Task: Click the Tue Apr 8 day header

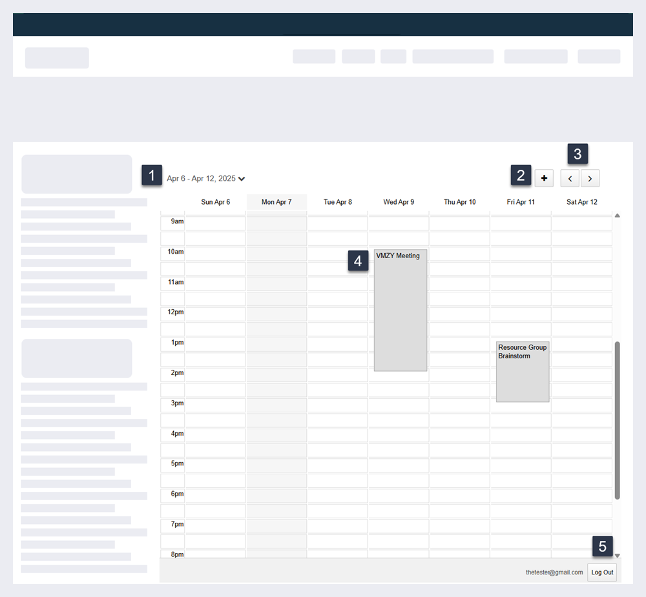Action: (x=337, y=202)
